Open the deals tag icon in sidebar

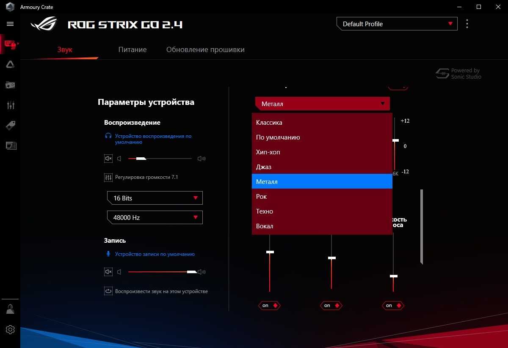(x=10, y=125)
